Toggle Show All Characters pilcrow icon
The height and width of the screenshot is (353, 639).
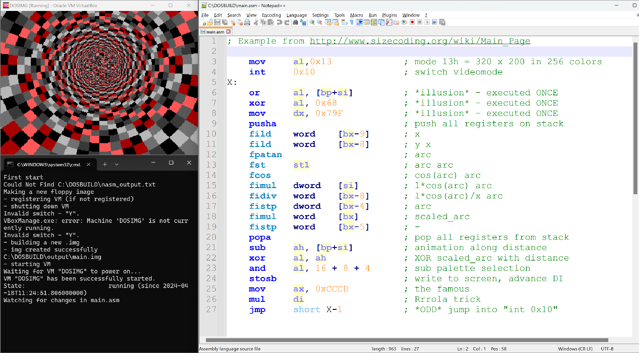pos(351,22)
